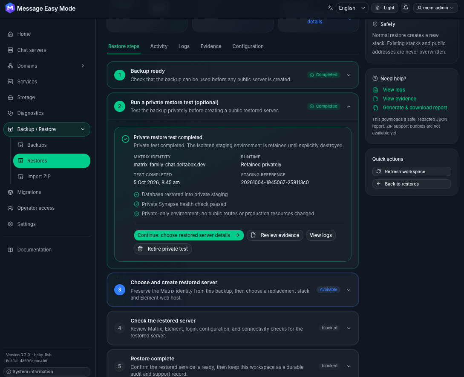Click the View evidence file icon
The image size is (464, 377).
coord(375,99)
